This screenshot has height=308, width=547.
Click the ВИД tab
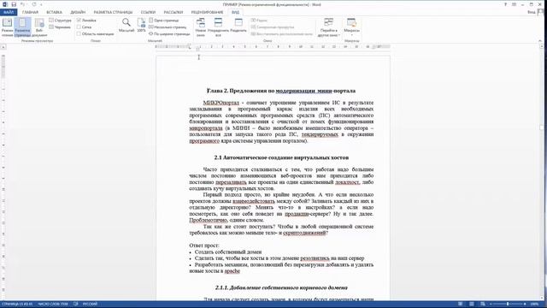236,12
